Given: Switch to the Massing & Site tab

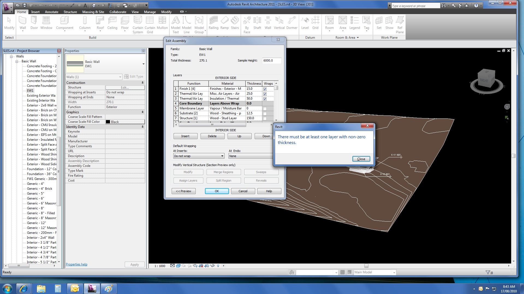Looking at the screenshot, I should [93, 12].
